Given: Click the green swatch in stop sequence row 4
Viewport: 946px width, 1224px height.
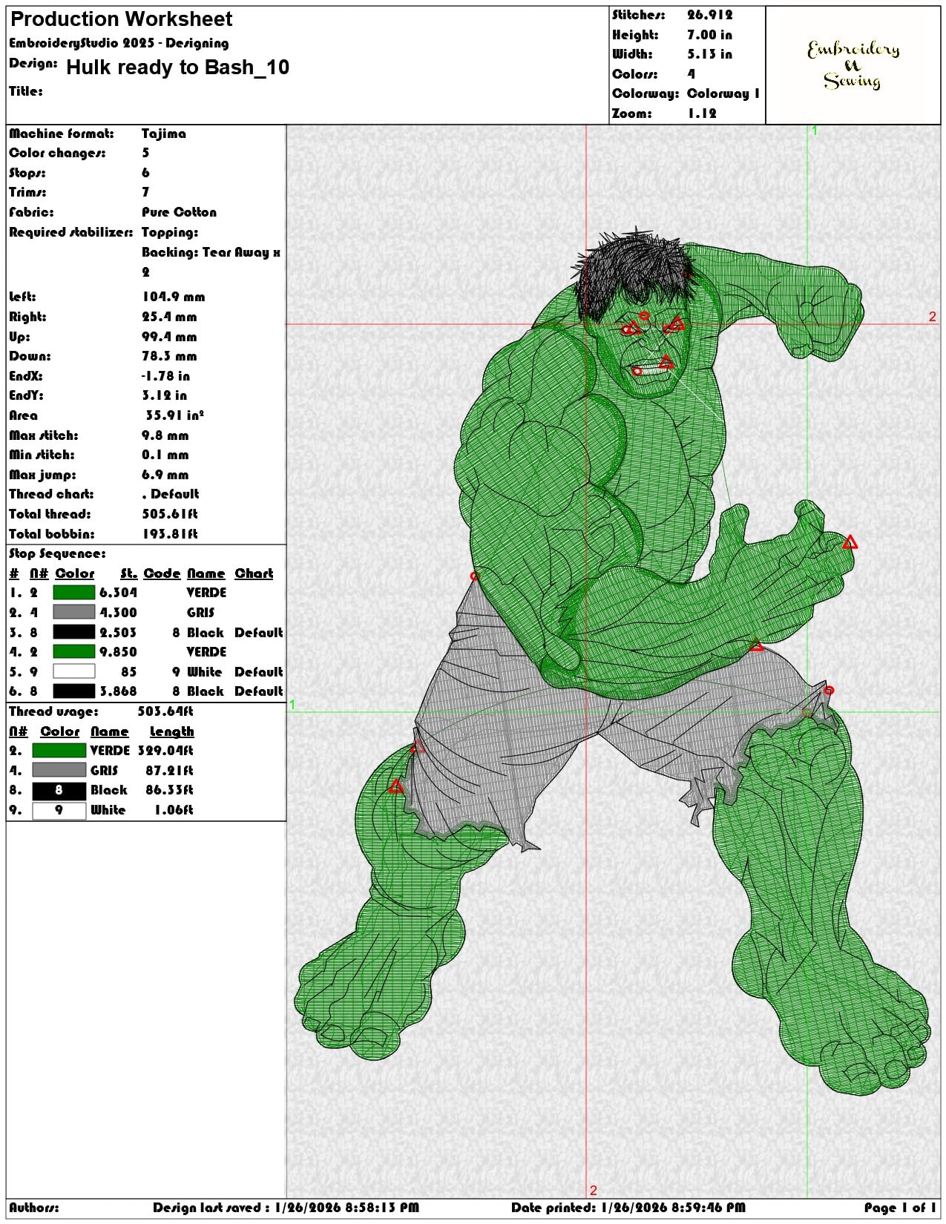Looking at the screenshot, I should point(74,651).
